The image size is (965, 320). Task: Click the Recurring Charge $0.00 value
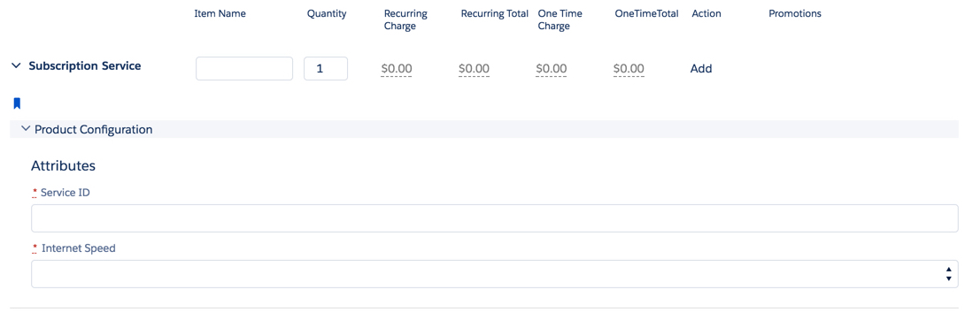(x=397, y=69)
